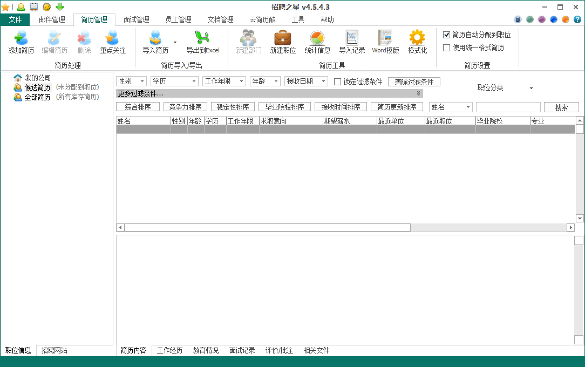Switch to the 面试管理 ribbon tab

[136, 19]
